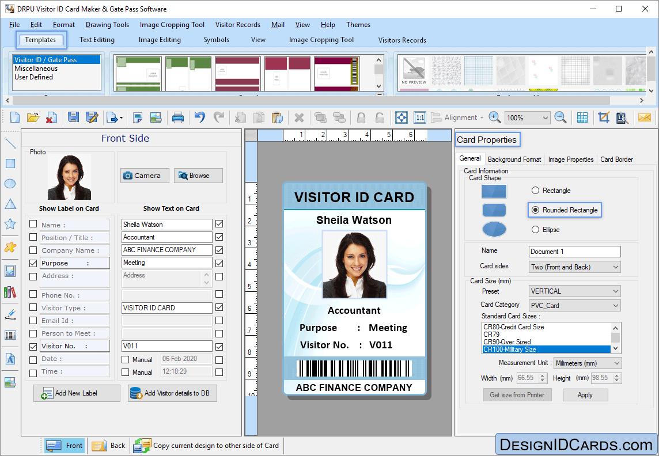Open the Measurement Unit dropdown
Image resolution: width=659 pixels, height=456 pixels.
click(x=588, y=363)
